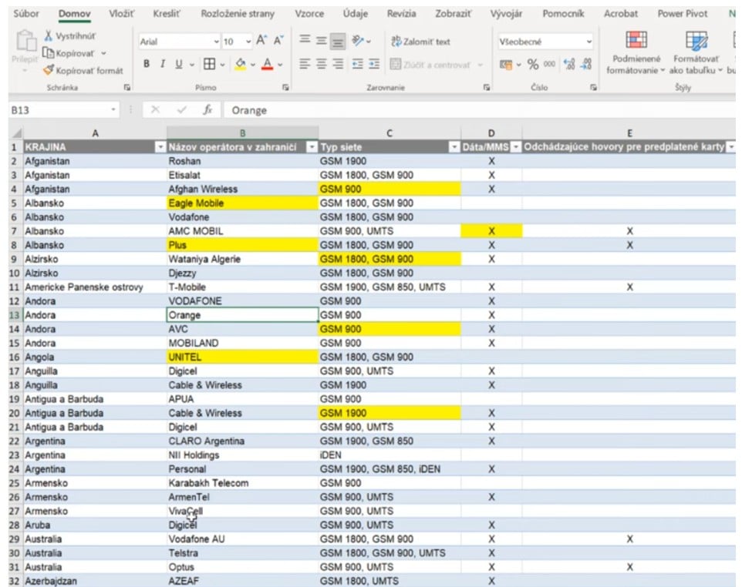Toggle underline formatting

178,64
